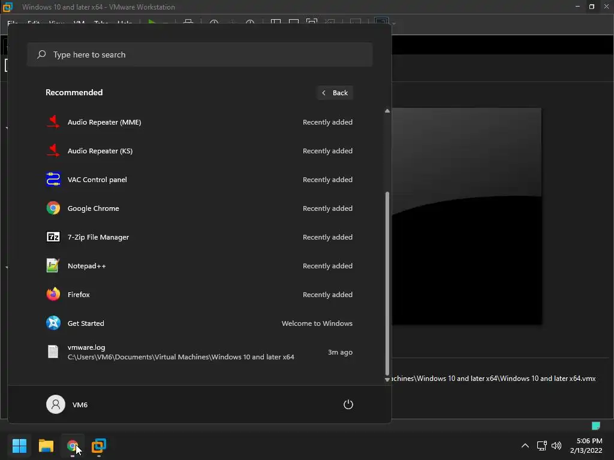The width and height of the screenshot is (614, 460).
Task: Click the scroll up arrow of Recommended list
Action: tap(387, 111)
